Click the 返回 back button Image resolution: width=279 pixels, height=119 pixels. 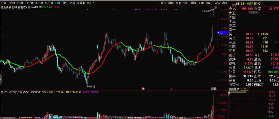pos(224,3)
